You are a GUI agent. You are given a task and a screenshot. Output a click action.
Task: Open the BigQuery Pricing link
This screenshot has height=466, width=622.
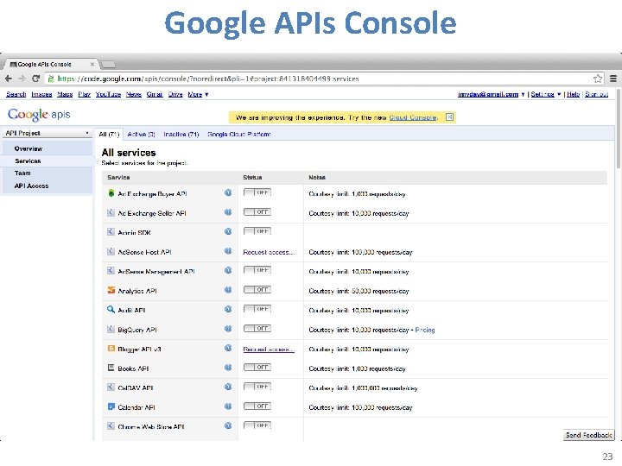pyautogui.click(x=425, y=330)
